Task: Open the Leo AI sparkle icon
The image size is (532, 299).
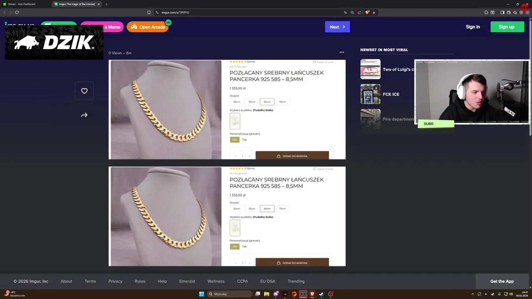Action: tap(515, 12)
